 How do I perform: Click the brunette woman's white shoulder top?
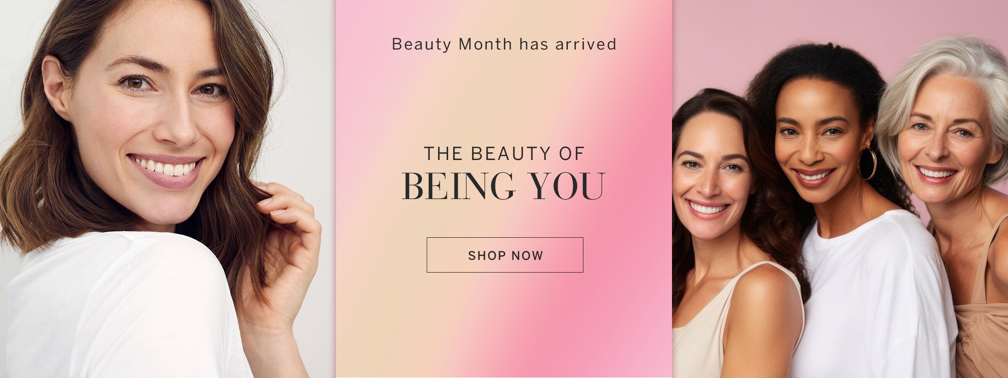pyautogui.click(x=118, y=307)
